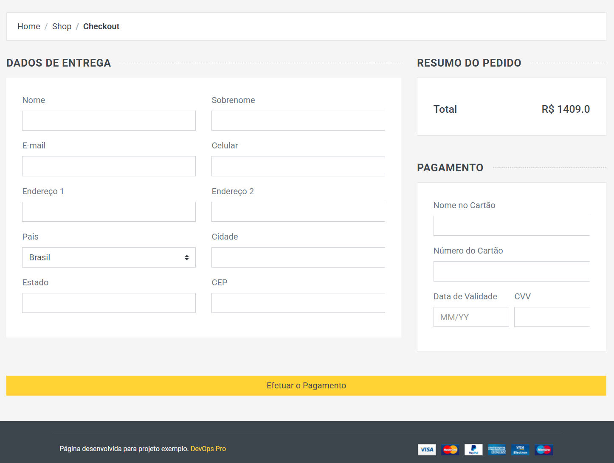Click the Nome no Cartão field

(x=512, y=226)
